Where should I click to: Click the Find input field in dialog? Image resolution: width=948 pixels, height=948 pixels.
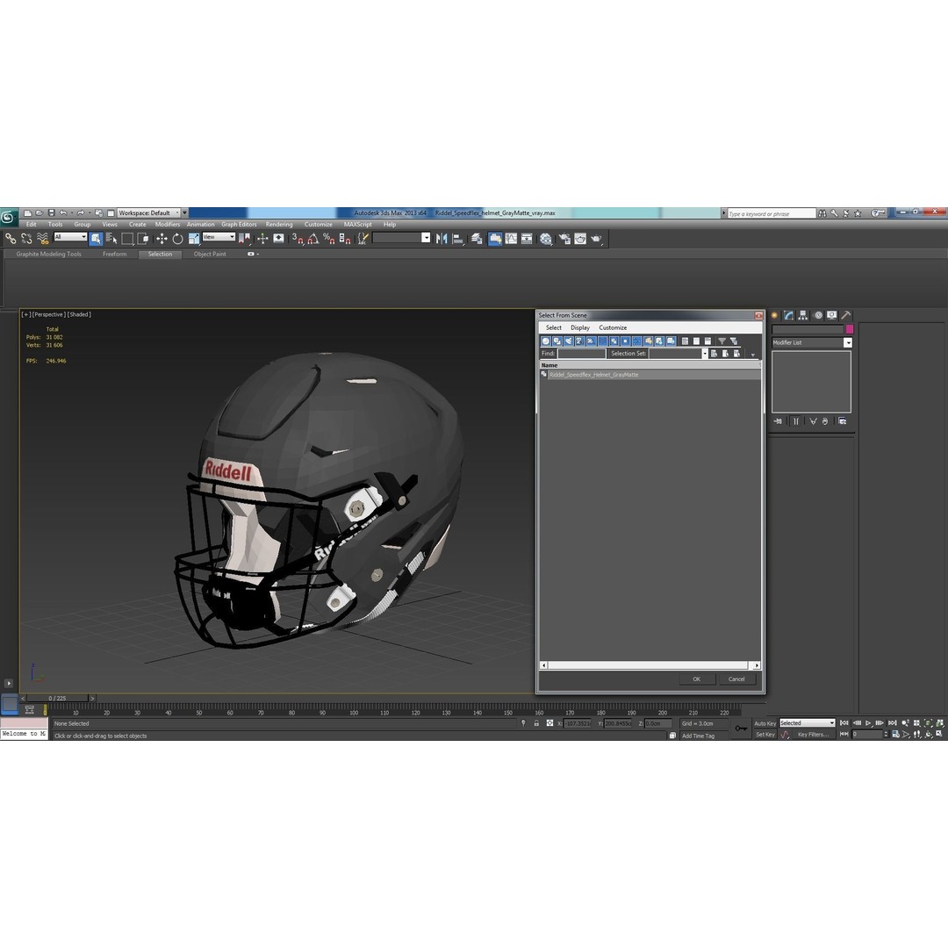pos(581,354)
